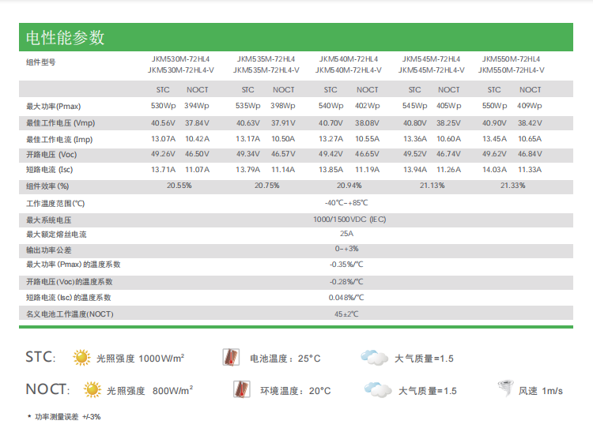Click the 输出功率公差 row label

coord(48,250)
